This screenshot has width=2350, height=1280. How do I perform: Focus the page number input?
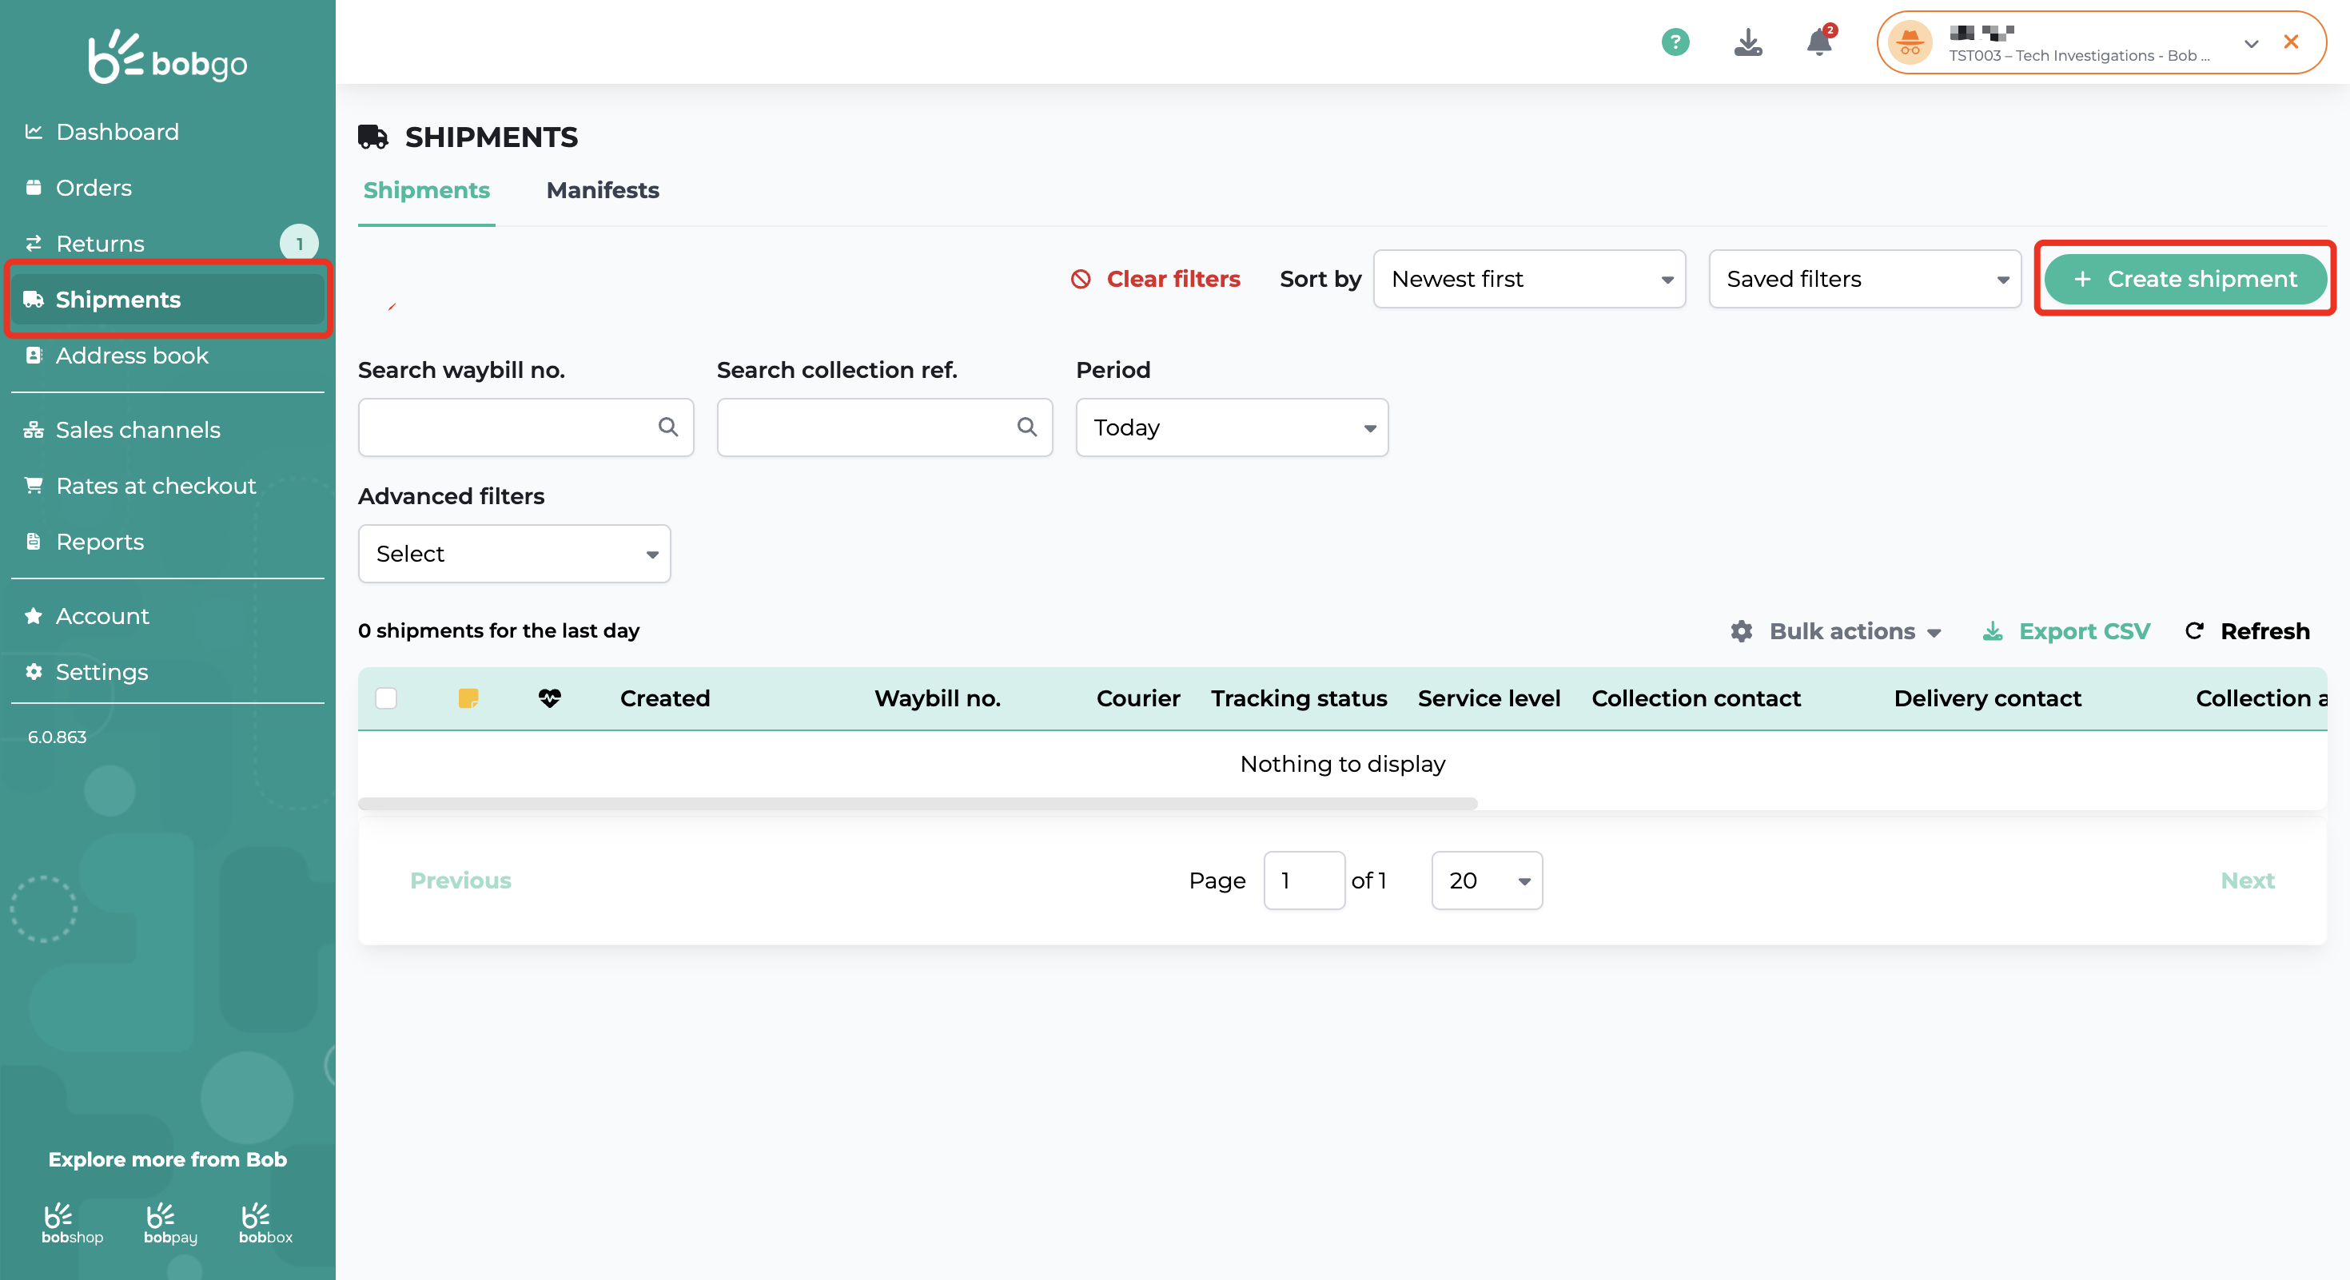pyautogui.click(x=1304, y=880)
